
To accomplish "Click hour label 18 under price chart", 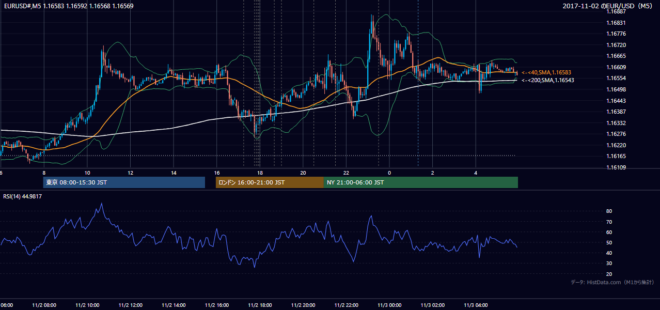I will pos(260,173).
